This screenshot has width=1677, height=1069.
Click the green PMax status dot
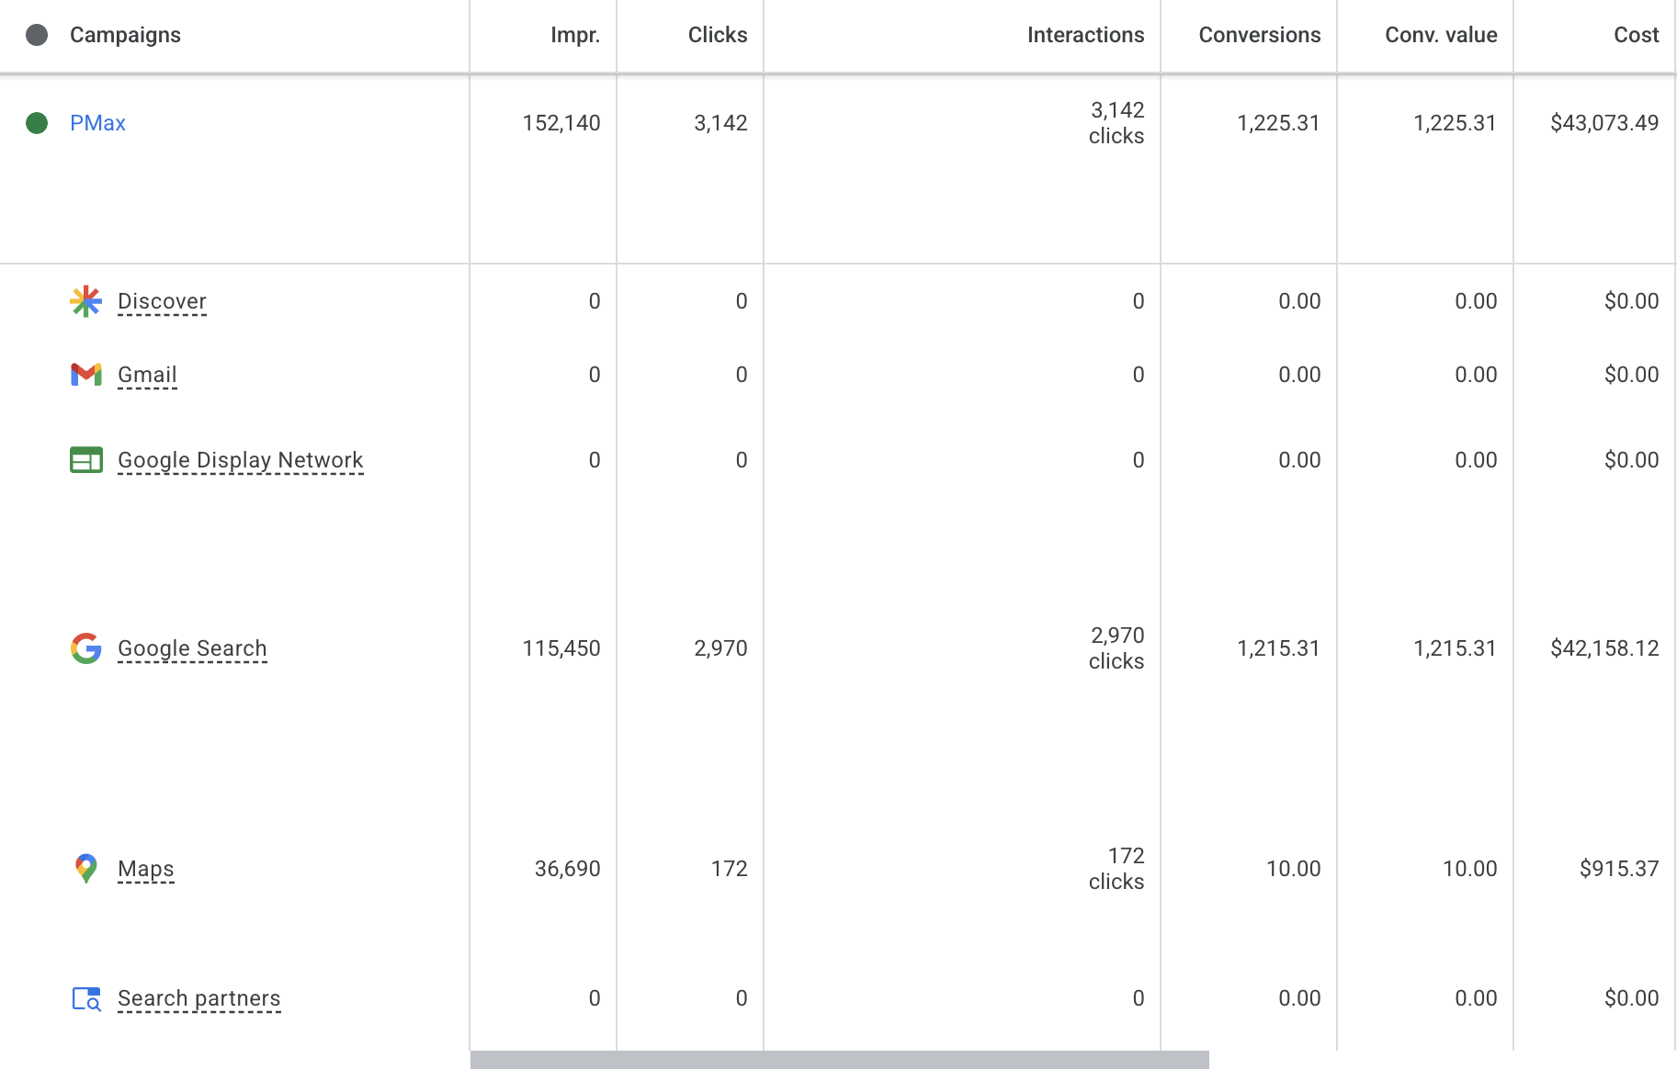click(x=37, y=123)
